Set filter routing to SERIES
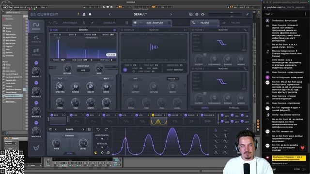Viewport: 310px width, 174px height. 205,108
